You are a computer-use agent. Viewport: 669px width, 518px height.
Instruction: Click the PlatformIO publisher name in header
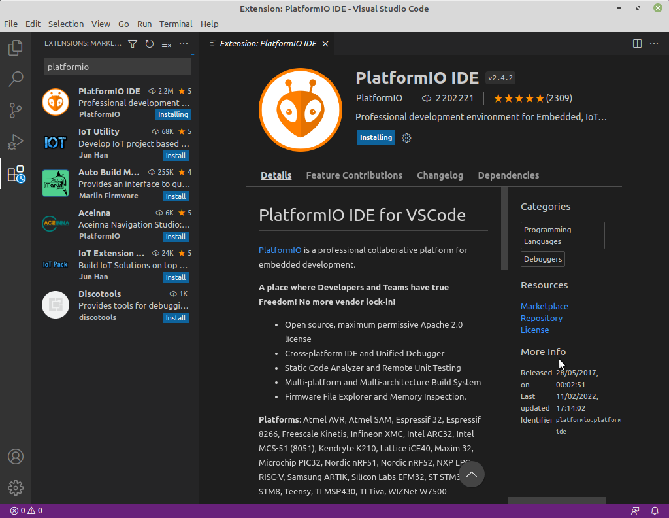379,98
